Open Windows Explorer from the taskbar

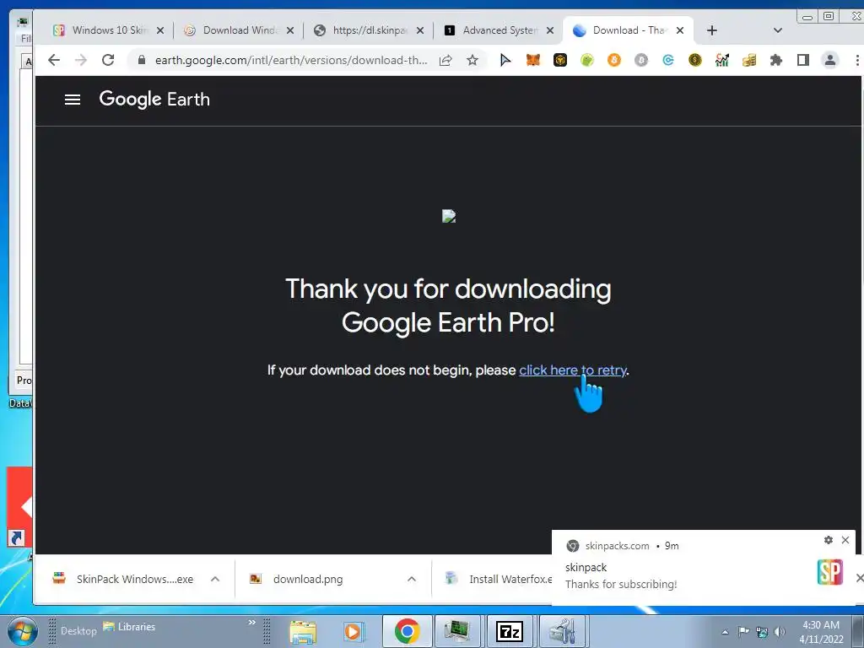(303, 631)
